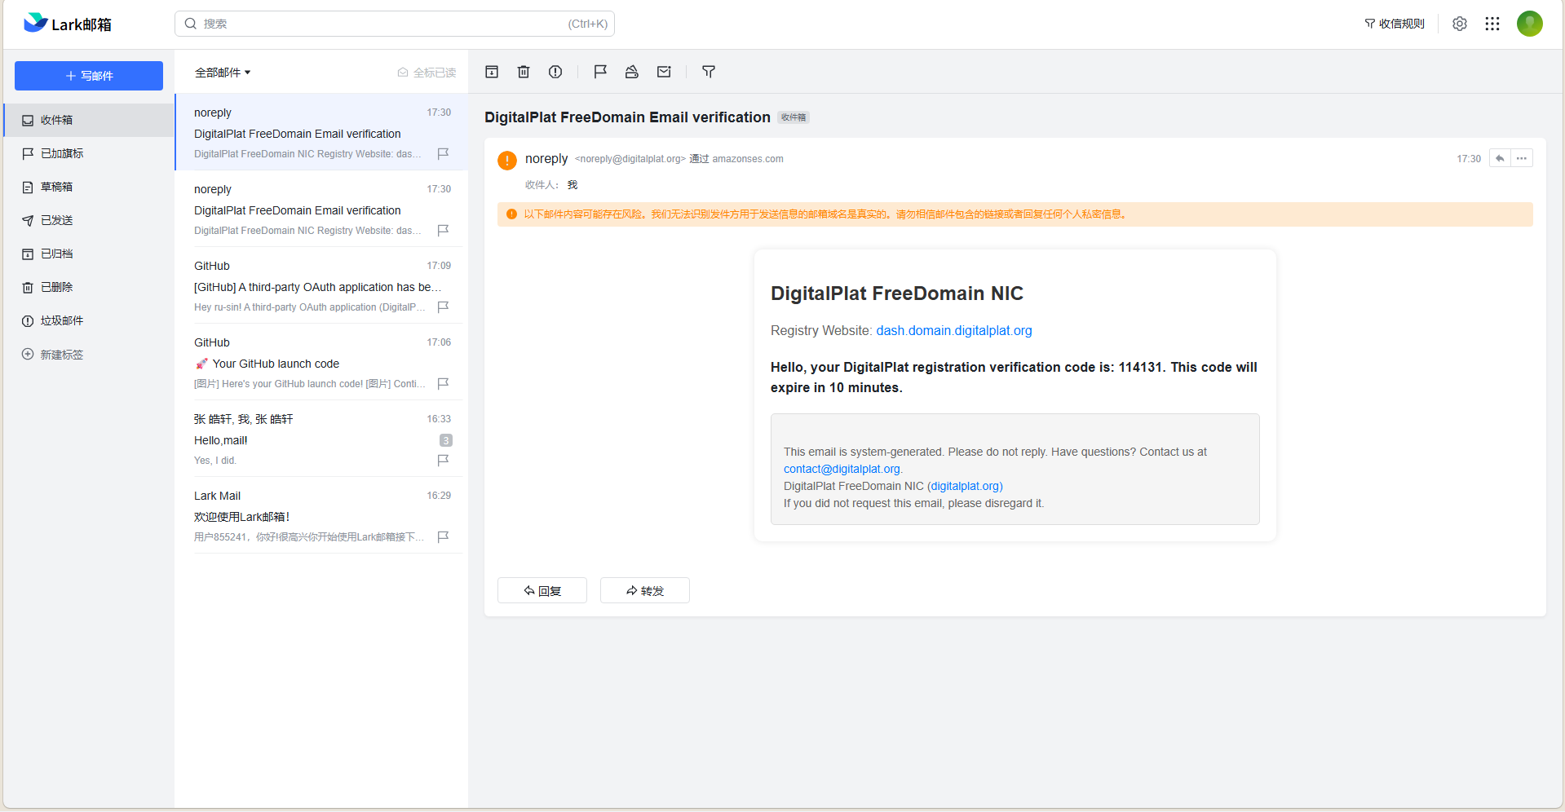Click the 搜索 search input field
This screenshot has width=1565, height=812.
click(383, 24)
